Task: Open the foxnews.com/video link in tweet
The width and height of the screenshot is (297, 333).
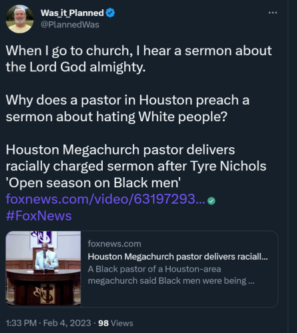Action: pyautogui.click(x=105, y=199)
